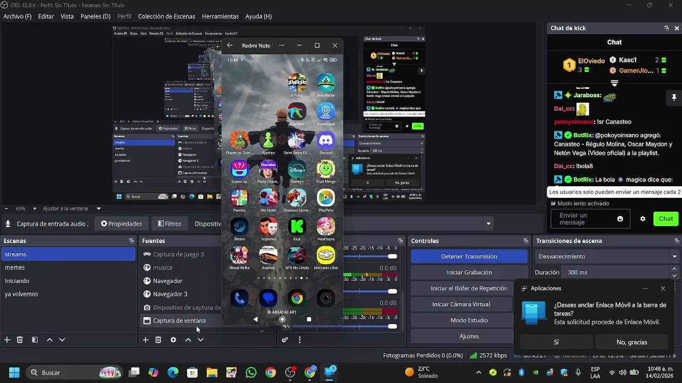This screenshot has width=682, height=383.
Task: Remove selected scene using the Escenas trash icon
Action: tap(20, 340)
